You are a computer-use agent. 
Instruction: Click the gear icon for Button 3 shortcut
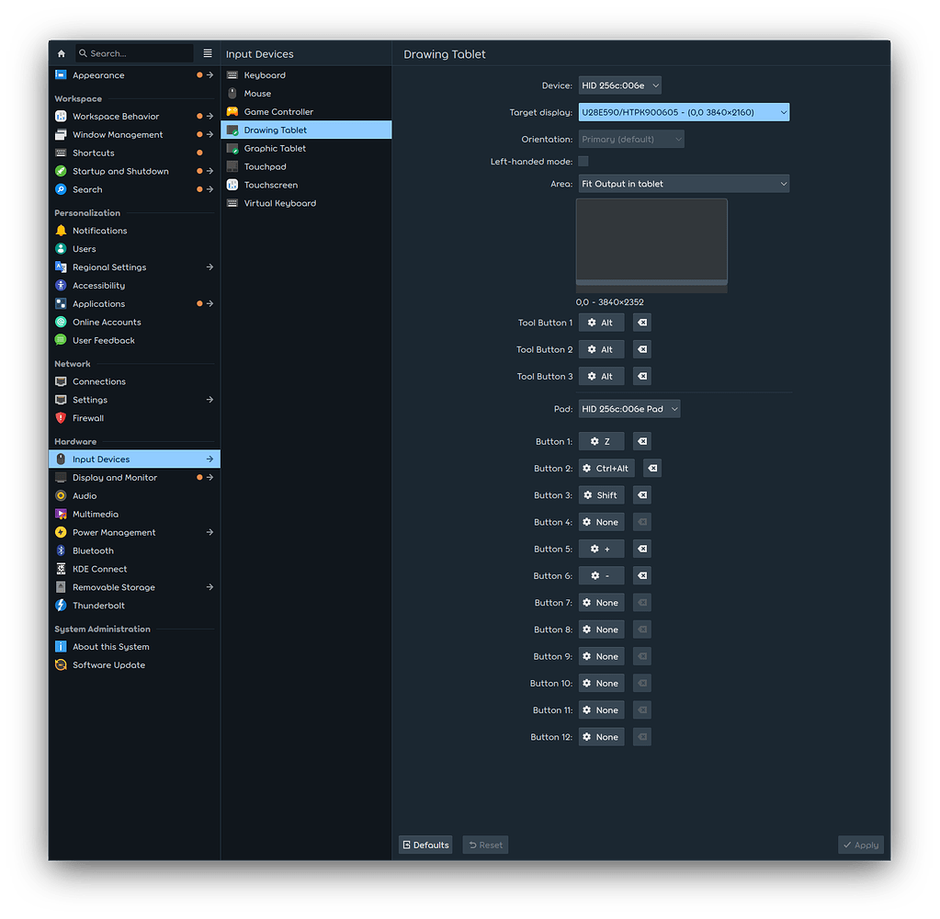point(588,494)
